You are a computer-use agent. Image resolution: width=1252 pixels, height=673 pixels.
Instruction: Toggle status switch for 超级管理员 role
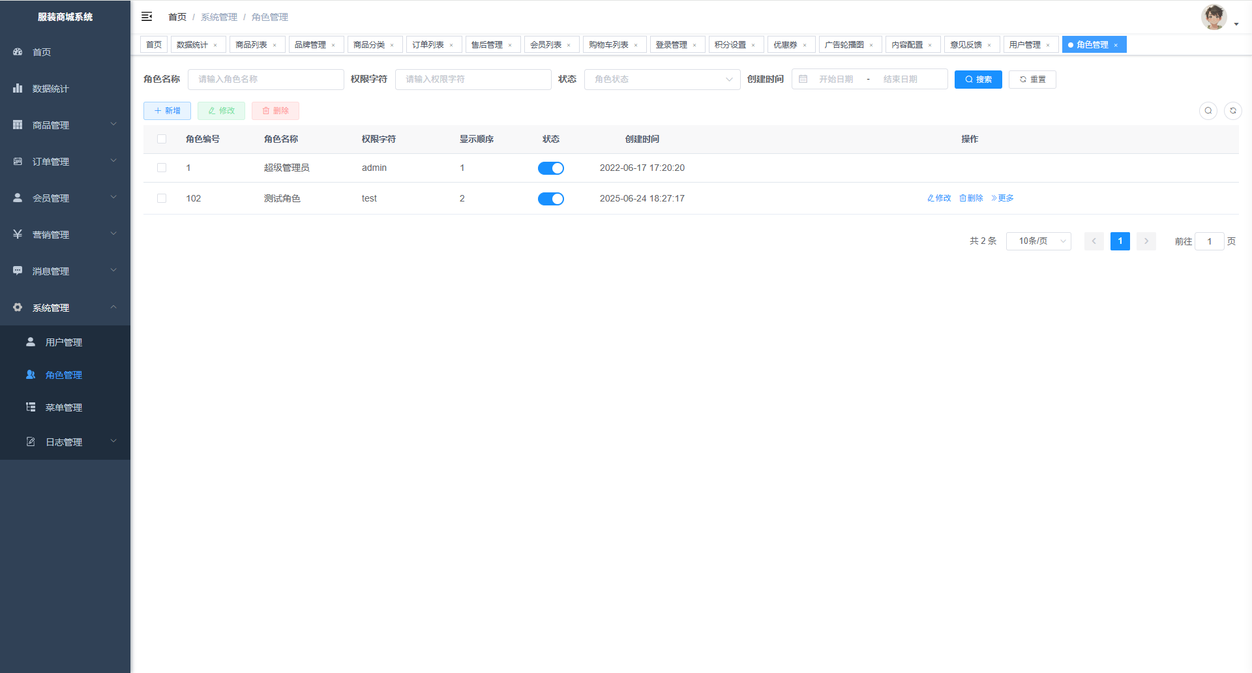coord(551,168)
